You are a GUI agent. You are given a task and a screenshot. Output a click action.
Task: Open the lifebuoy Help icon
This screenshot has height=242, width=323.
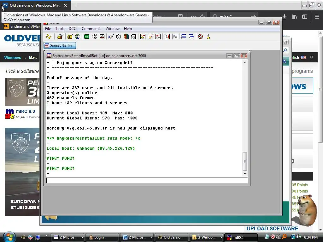click(x=201, y=37)
